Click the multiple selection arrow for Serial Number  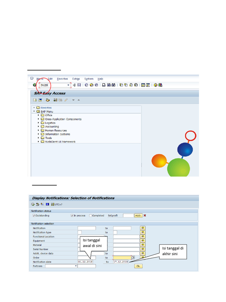coord(143,249)
